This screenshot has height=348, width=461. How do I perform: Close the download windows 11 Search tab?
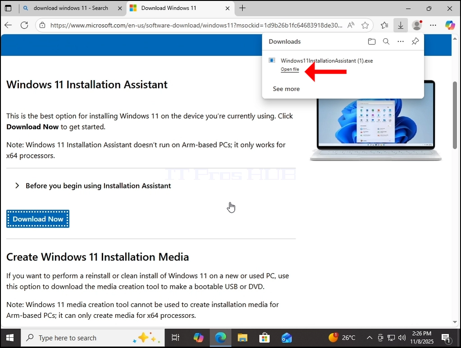(x=120, y=9)
